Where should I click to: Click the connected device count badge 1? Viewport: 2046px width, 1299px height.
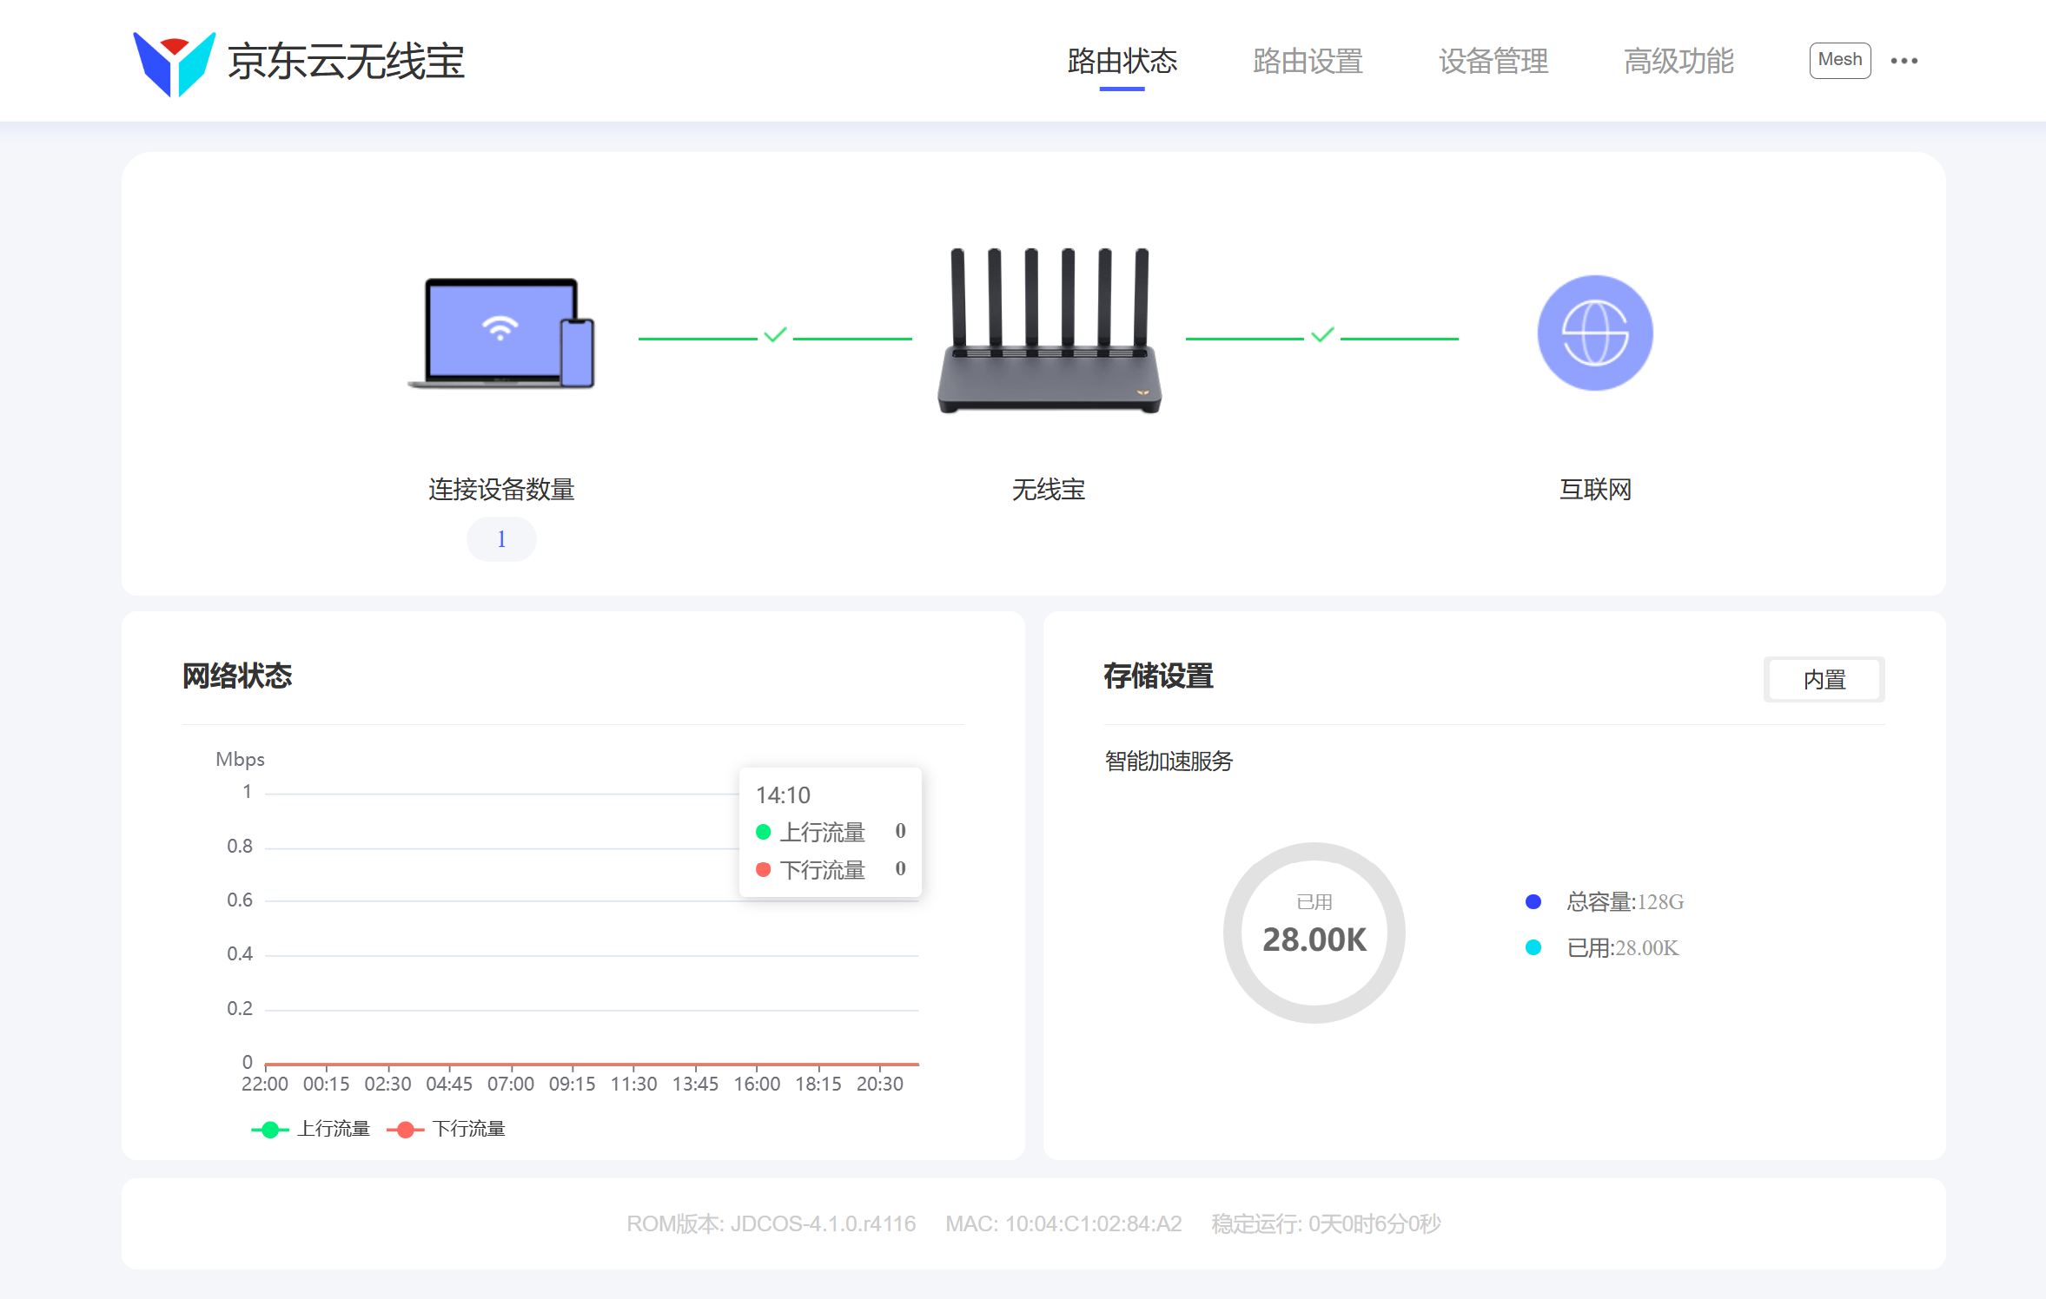pos(501,539)
